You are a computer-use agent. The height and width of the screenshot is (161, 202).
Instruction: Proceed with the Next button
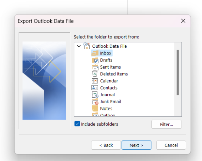click(136, 145)
